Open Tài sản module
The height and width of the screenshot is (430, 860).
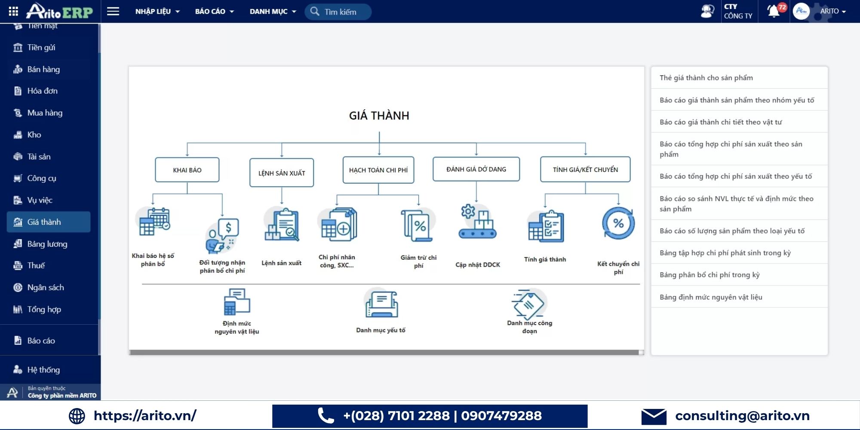pos(49,157)
